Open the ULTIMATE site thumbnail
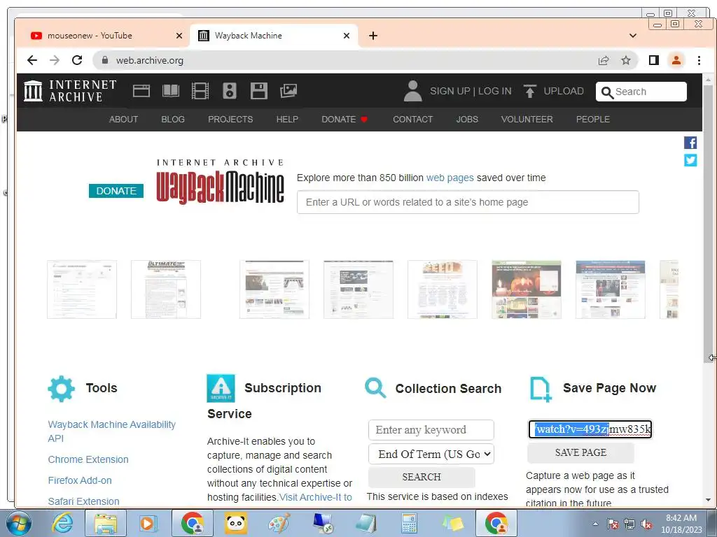Image resolution: width=717 pixels, height=537 pixels. 166,289
